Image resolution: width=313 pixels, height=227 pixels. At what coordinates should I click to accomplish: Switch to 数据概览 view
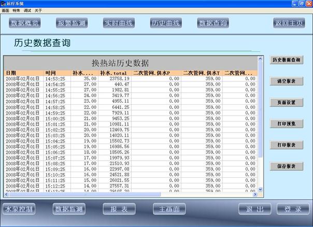(x=25, y=23)
